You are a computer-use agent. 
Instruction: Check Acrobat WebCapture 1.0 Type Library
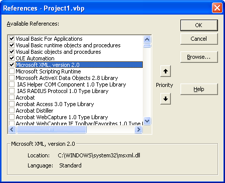click(12, 117)
